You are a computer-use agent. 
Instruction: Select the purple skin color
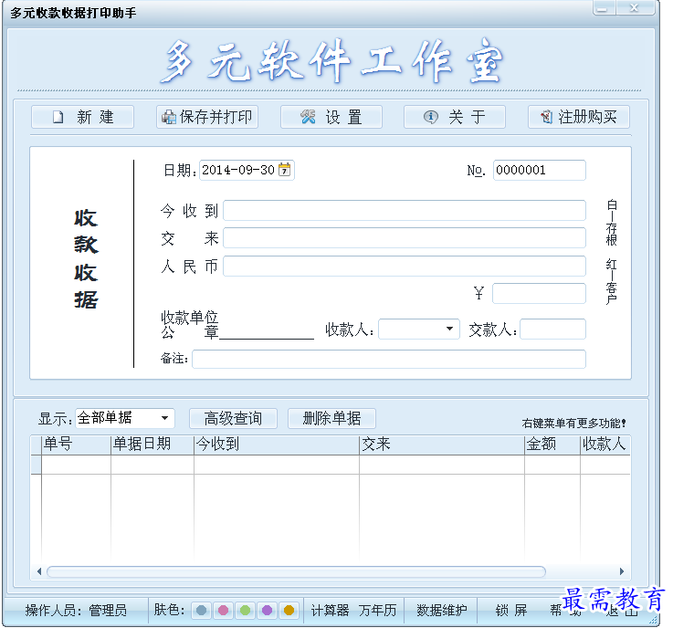267,610
